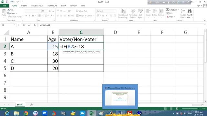Click the Decrease Font Size icon
Image resolution: width=207 pixels, height=116 pixels.
coord(53,11)
